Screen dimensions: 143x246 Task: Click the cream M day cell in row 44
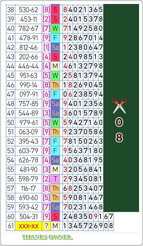pyautogui.click(x=55, y=66)
